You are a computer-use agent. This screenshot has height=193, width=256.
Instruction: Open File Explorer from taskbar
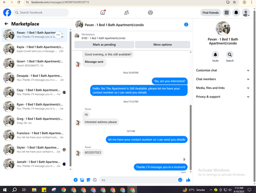(x=34, y=189)
